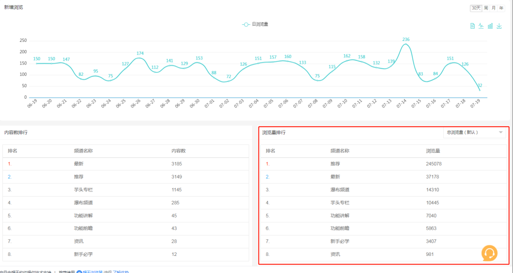This screenshot has width=513, height=273.
Task: Switch chart to line chart type icon
Action: (x=481, y=26)
